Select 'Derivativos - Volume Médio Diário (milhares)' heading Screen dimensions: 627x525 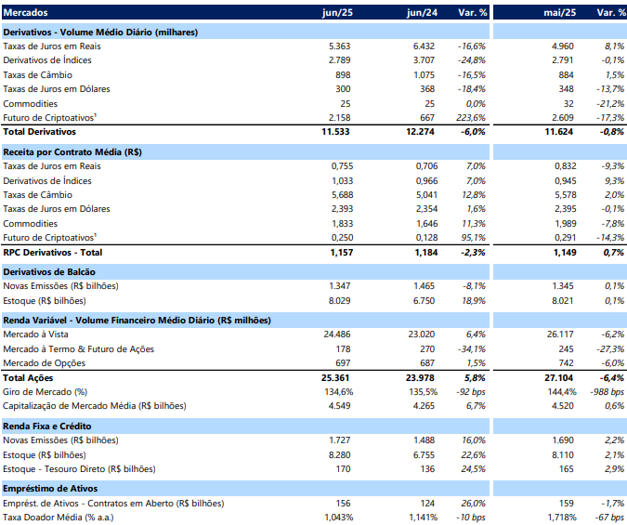tap(100, 32)
